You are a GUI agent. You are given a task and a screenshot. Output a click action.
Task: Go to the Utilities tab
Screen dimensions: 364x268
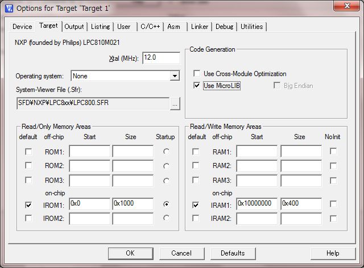[x=251, y=27]
